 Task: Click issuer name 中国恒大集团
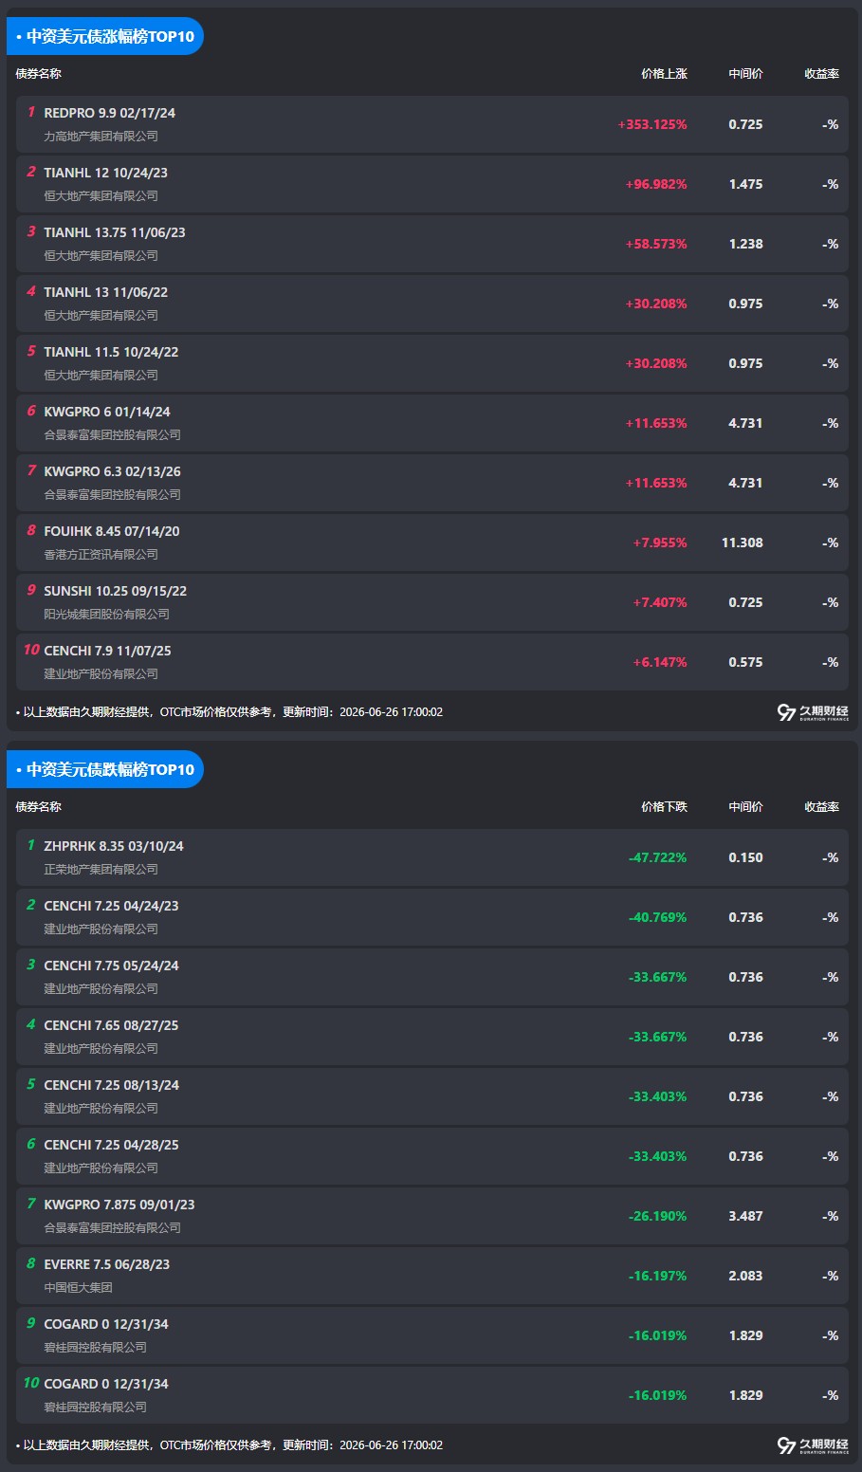coord(78,1288)
